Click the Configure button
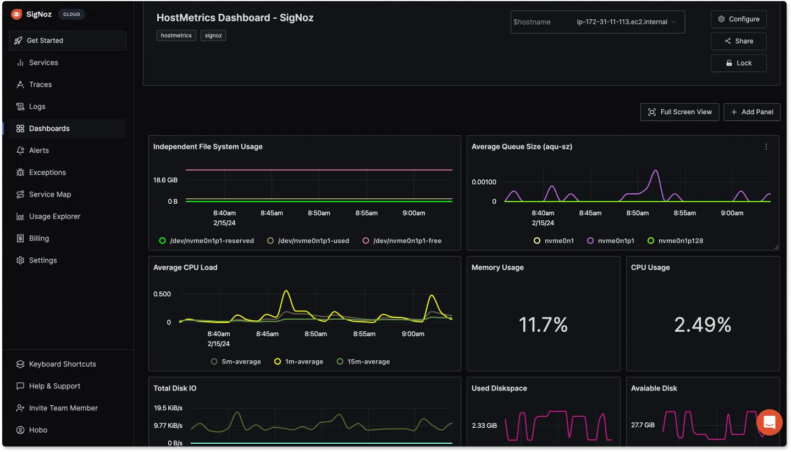This screenshot has width=791, height=452. click(739, 19)
